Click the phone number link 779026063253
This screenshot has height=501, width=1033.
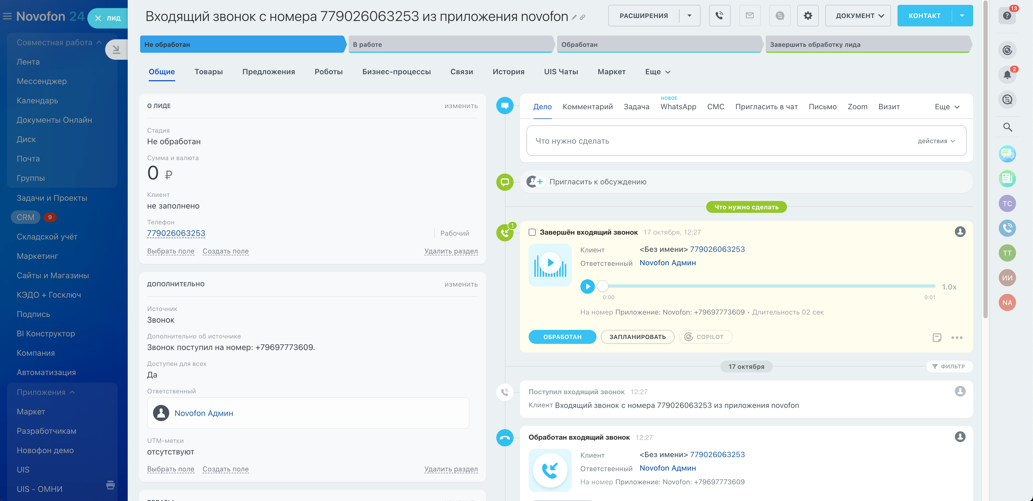pos(176,233)
